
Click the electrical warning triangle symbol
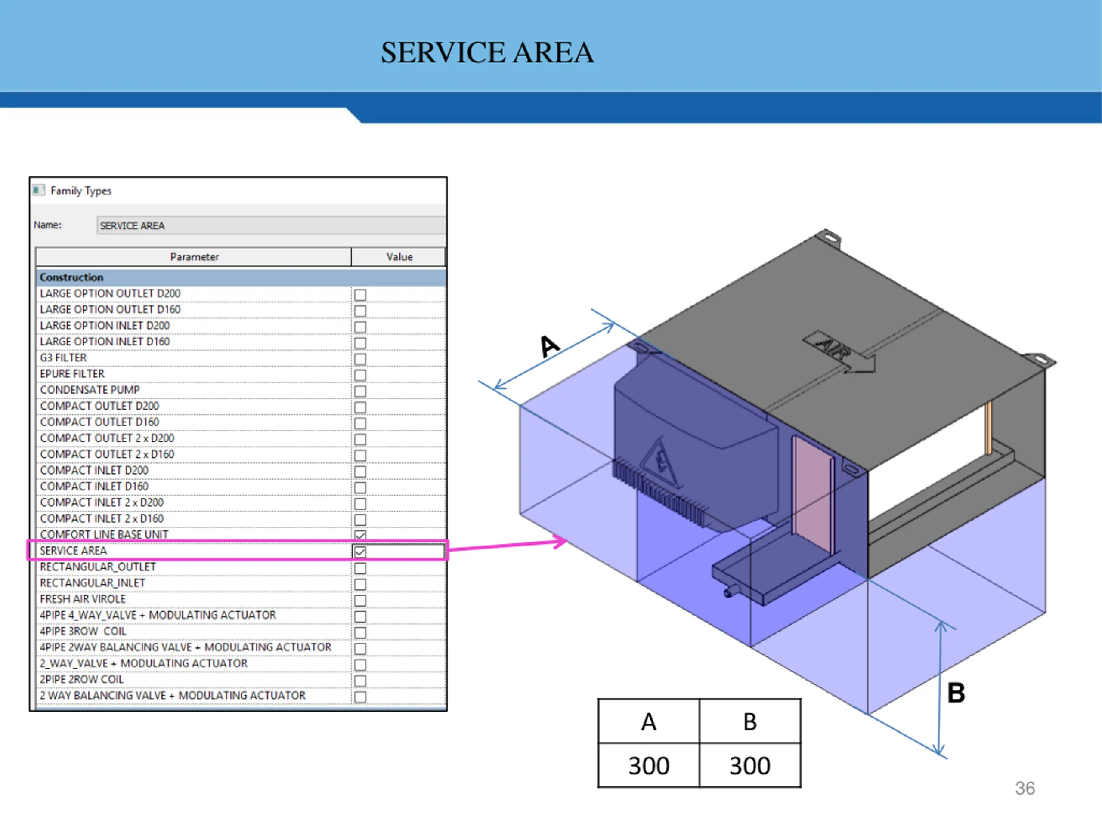660,462
